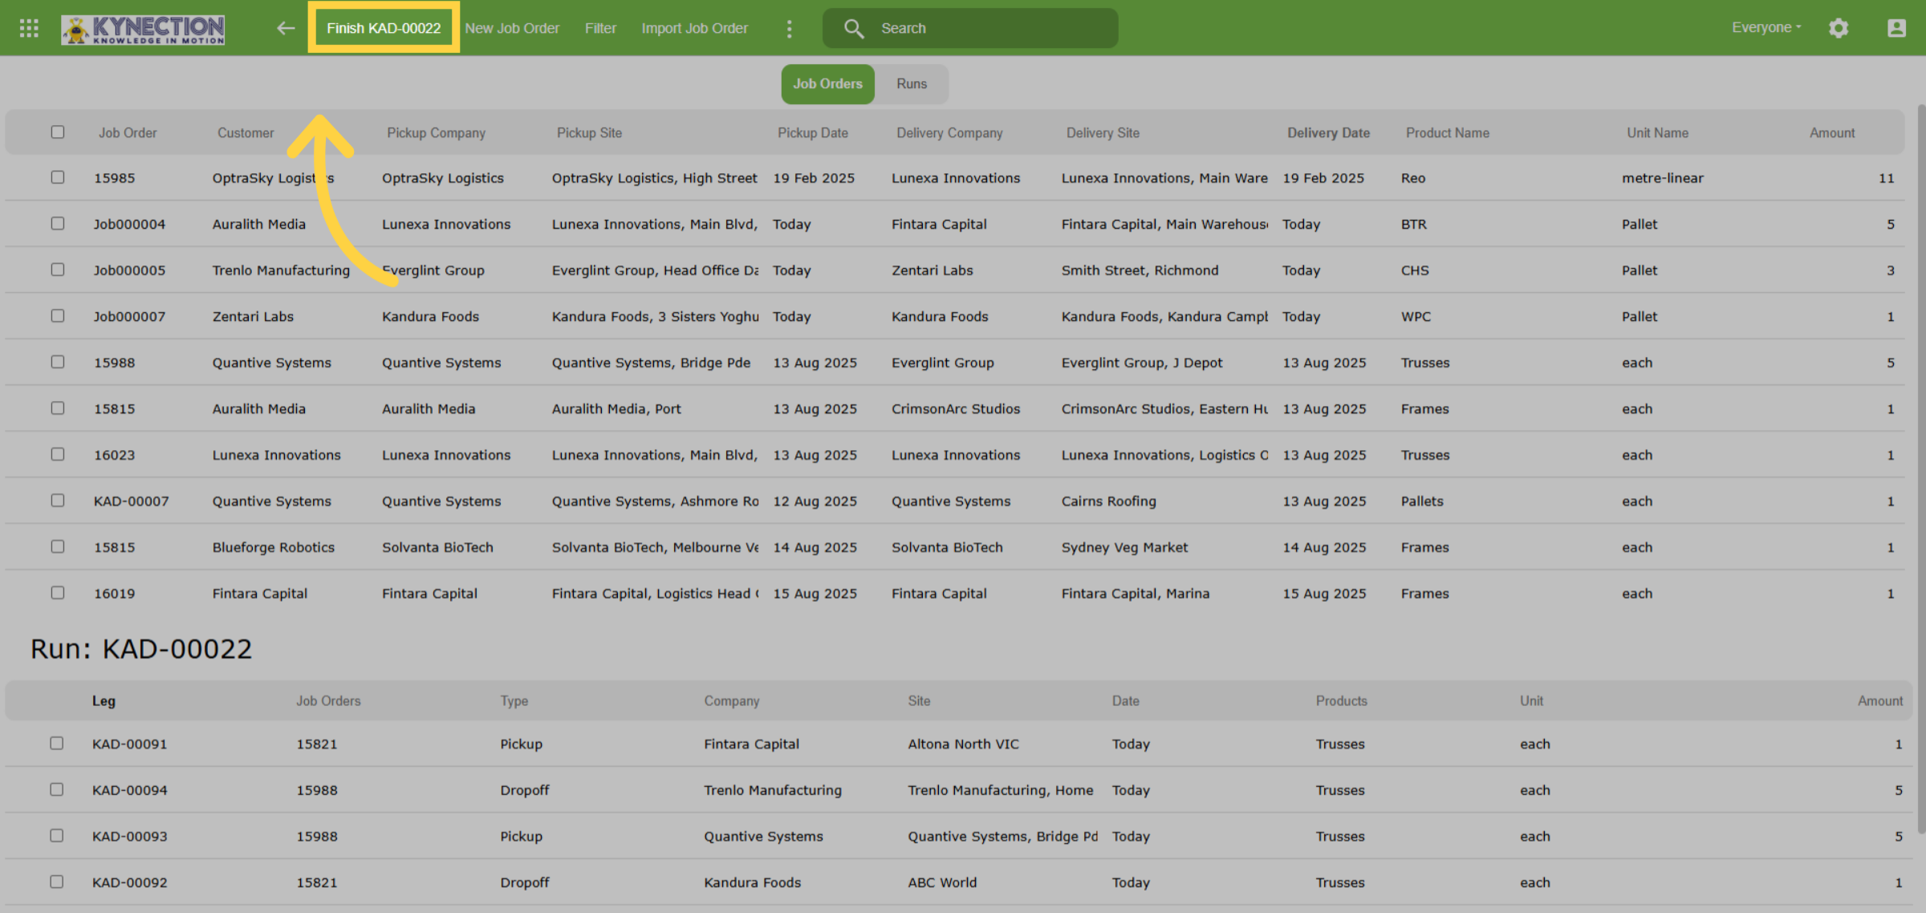
Task: Open the user account profile icon
Action: tap(1896, 28)
